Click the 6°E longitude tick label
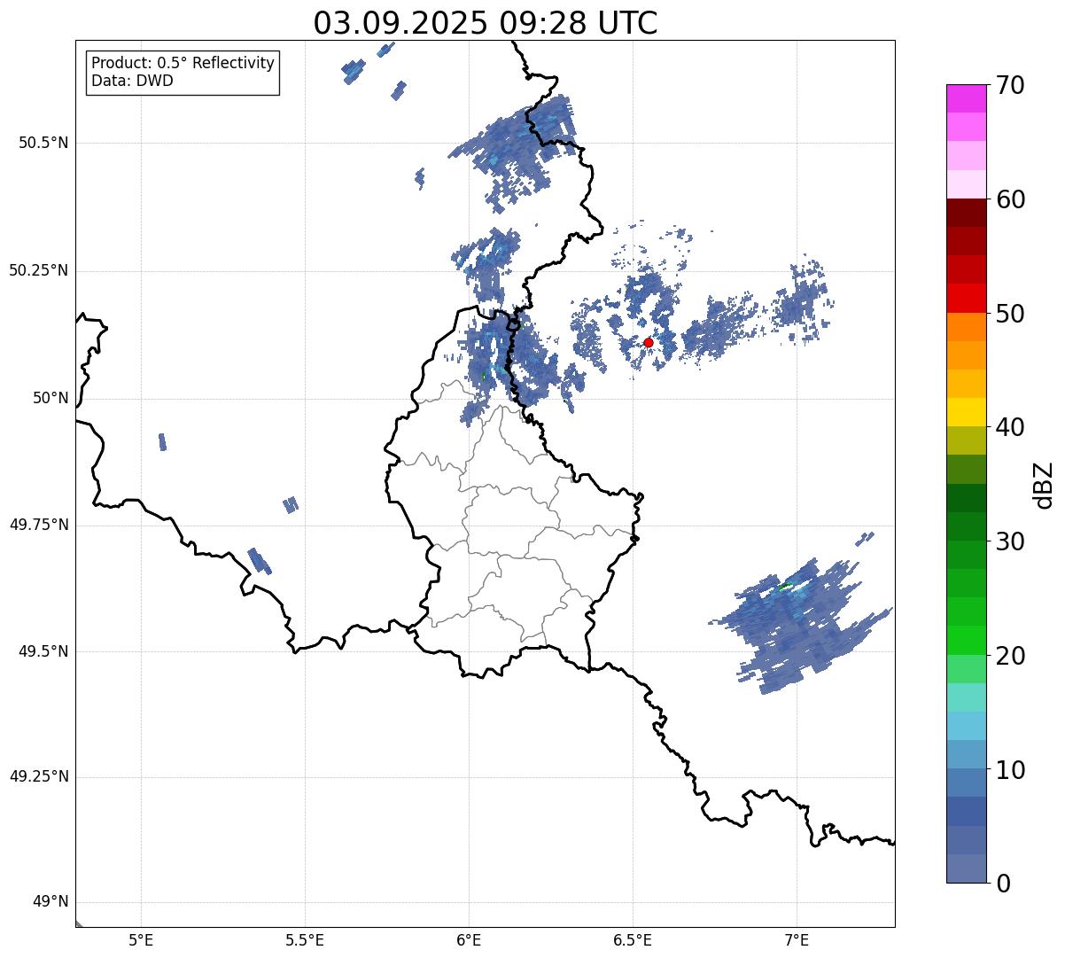Image resolution: width=1065 pixels, height=958 pixels. [469, 940]
